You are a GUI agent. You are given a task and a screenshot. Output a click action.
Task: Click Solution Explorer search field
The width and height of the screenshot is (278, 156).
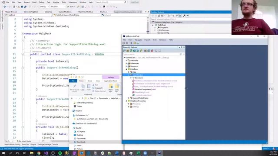(x=191, y=19)
